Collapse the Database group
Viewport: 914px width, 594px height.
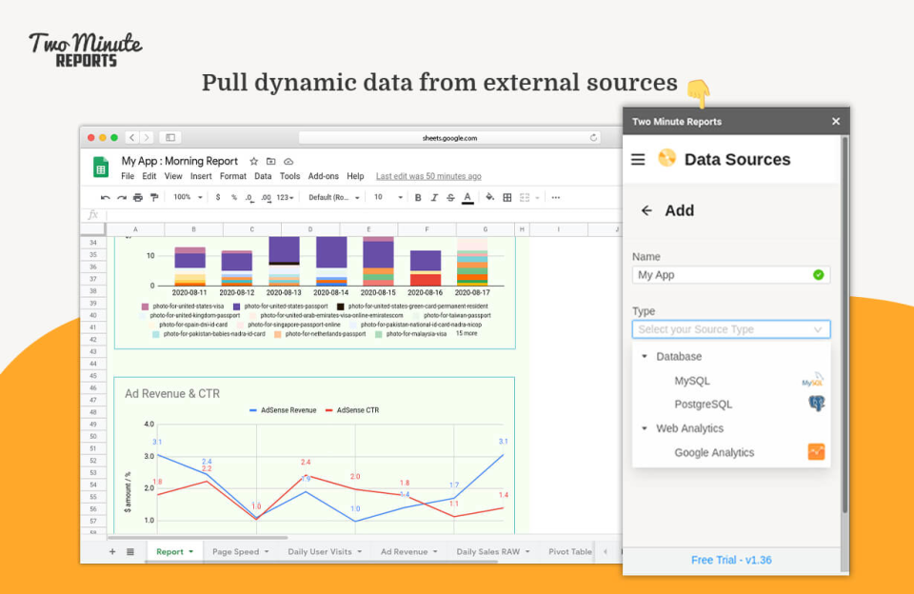click(645, 356)
